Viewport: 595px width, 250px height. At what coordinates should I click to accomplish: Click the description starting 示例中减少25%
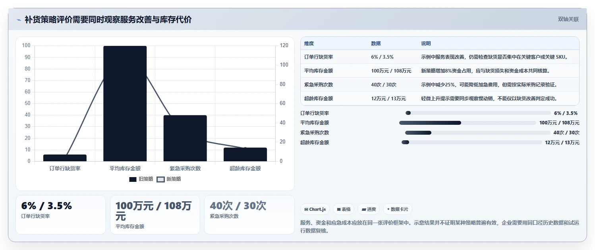click(x=489, y=85)
